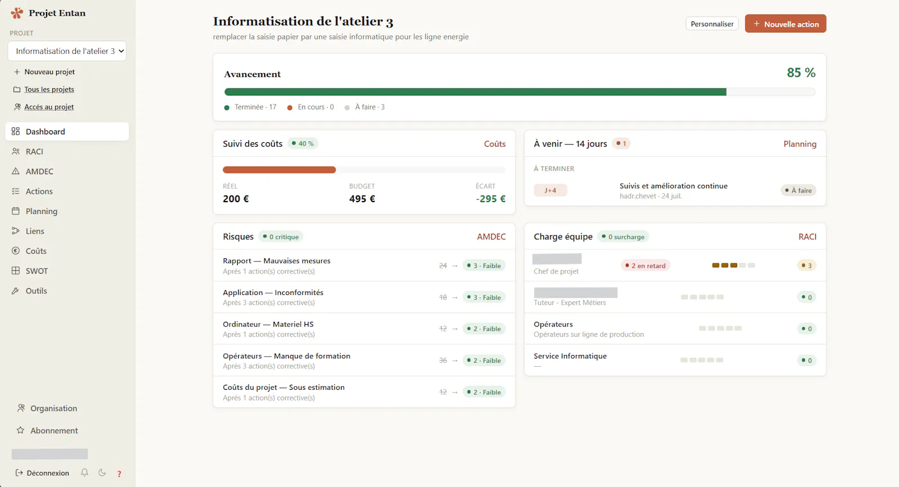Click the 40 % badge in Suivi des coûts
899x487 pixels.
303,144
